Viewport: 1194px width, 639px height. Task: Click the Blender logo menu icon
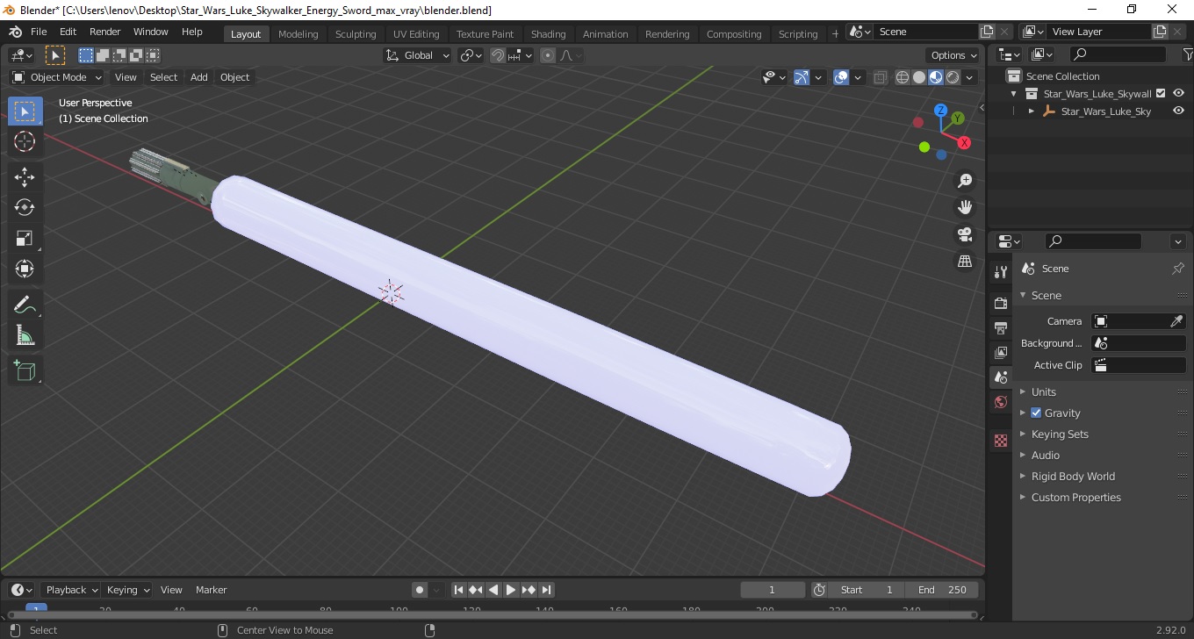click(x=15, y=32)
